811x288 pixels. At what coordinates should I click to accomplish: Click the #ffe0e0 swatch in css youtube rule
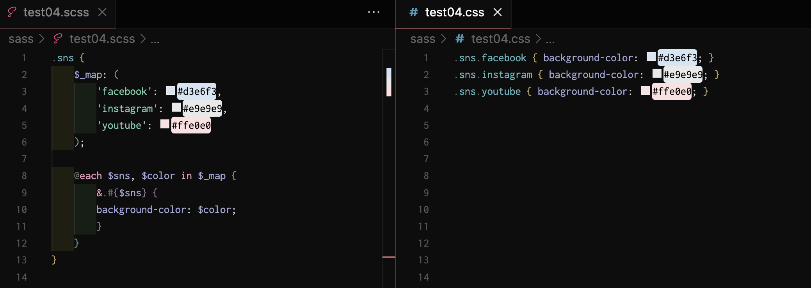(x=646, y=90)
